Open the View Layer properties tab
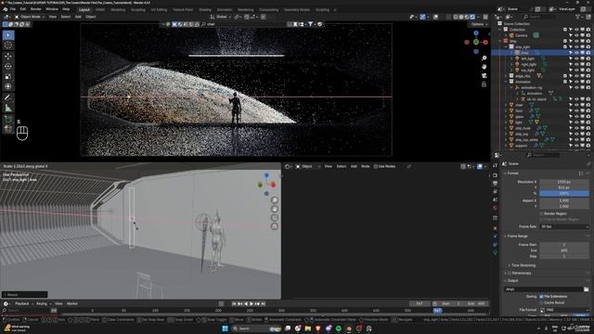Viewport: 594px width, 334px height. [x=495, y=192]
